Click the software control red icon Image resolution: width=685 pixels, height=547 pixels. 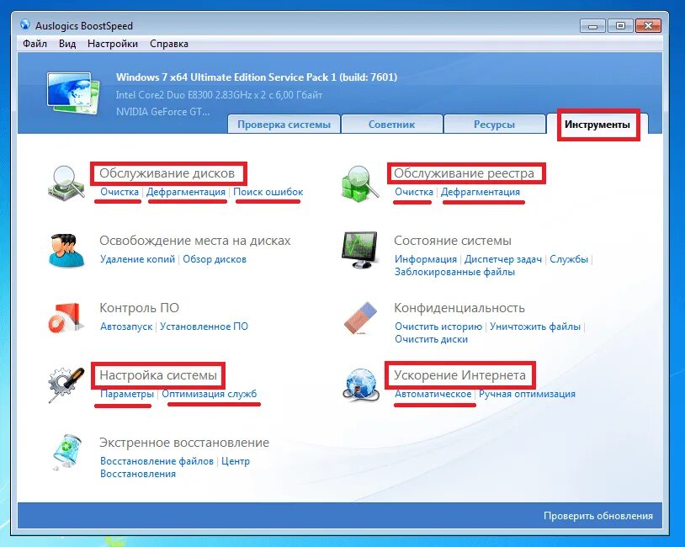pos(66,317)
